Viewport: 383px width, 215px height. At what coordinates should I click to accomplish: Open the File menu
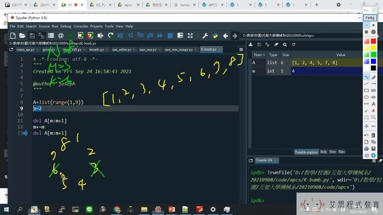pyautogui.click(x=13, y=26)
